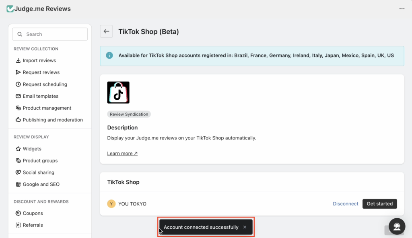Navigate to Publishing and moderation
412x238 pixels.
(x=52, y=120)
